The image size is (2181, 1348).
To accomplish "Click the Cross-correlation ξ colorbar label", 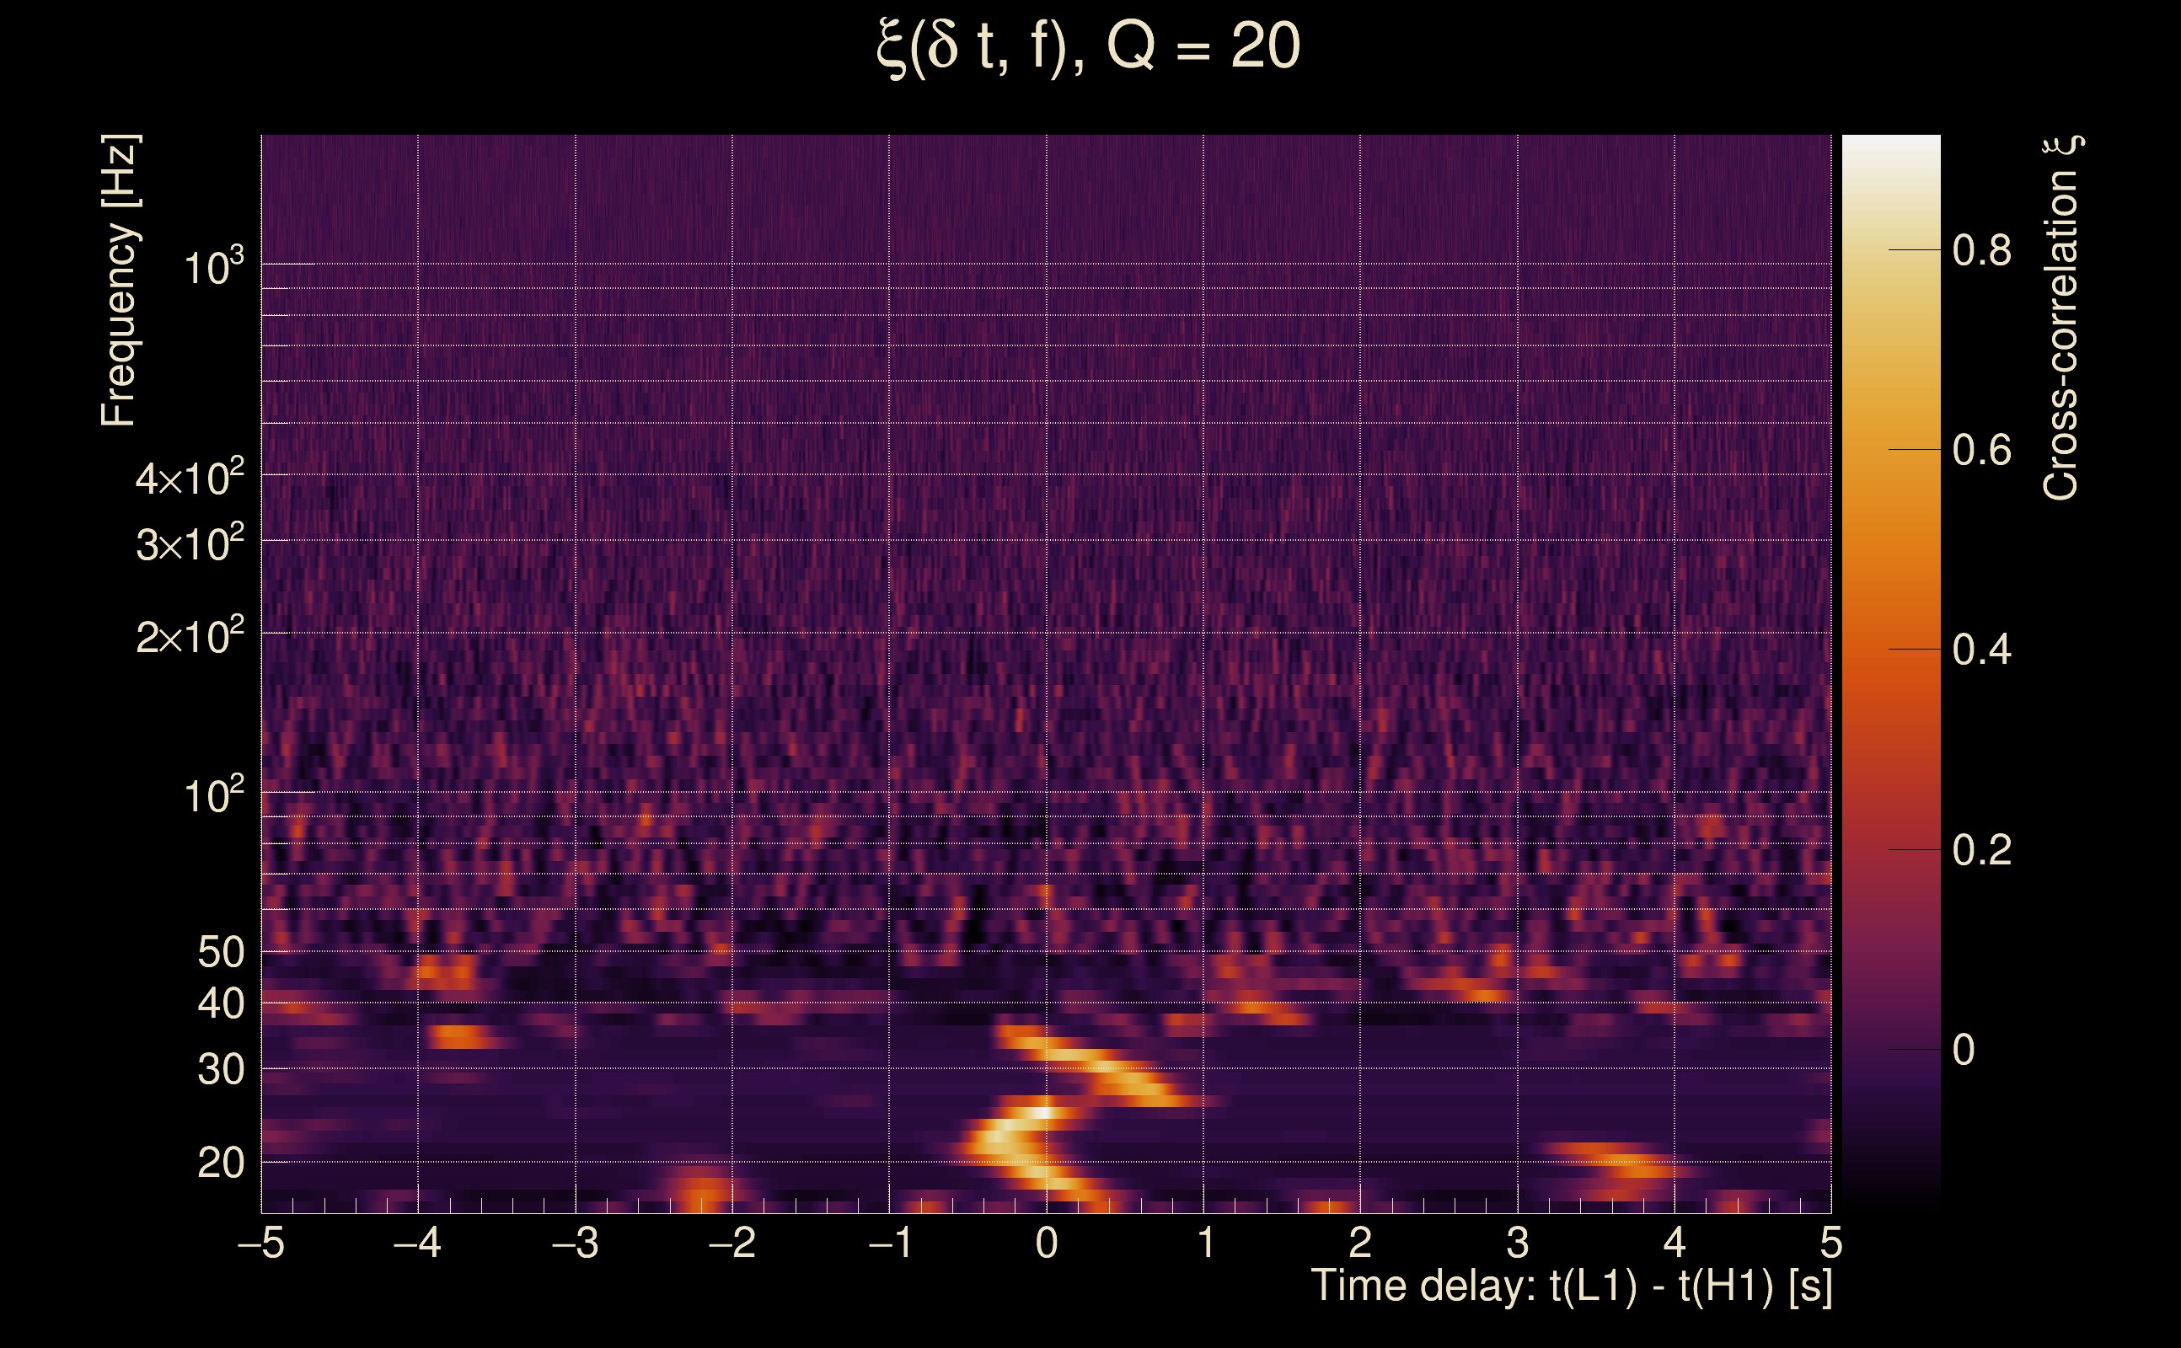I will point(2061,318).
